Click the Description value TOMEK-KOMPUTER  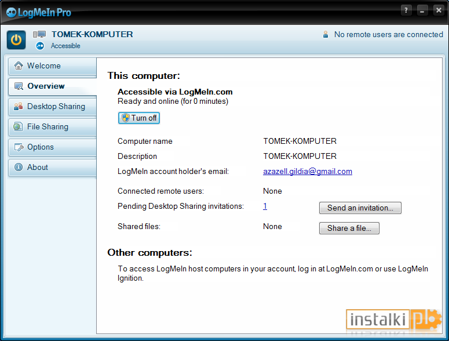click(300, 156)
